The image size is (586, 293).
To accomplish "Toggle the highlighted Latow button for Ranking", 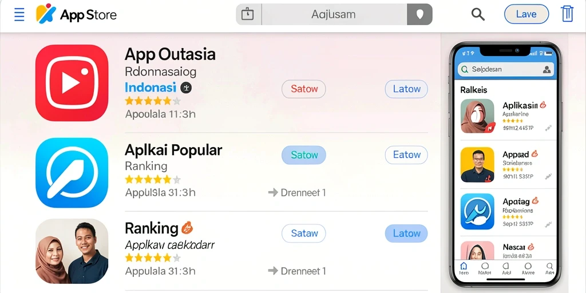I will 406,233.
